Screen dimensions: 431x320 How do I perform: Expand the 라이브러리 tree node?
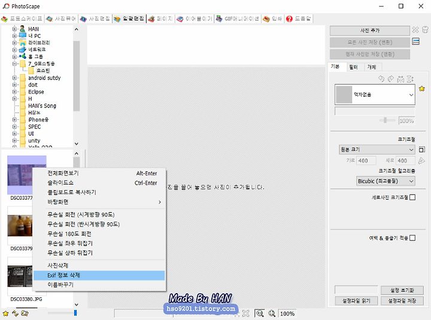[x=14, y=43]
